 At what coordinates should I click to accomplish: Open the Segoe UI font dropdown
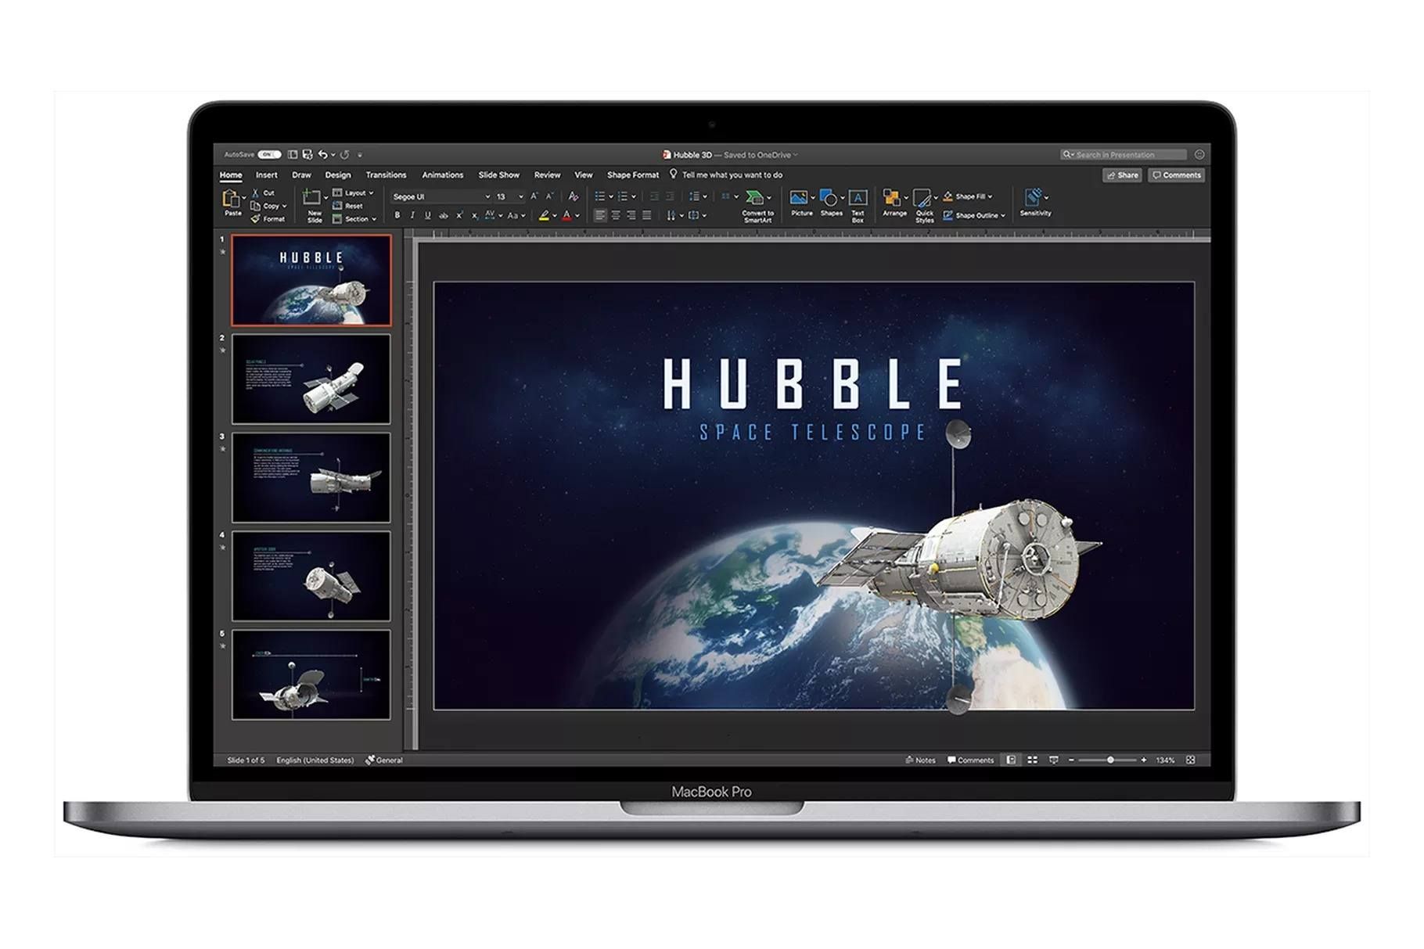[x=487, y=196]
